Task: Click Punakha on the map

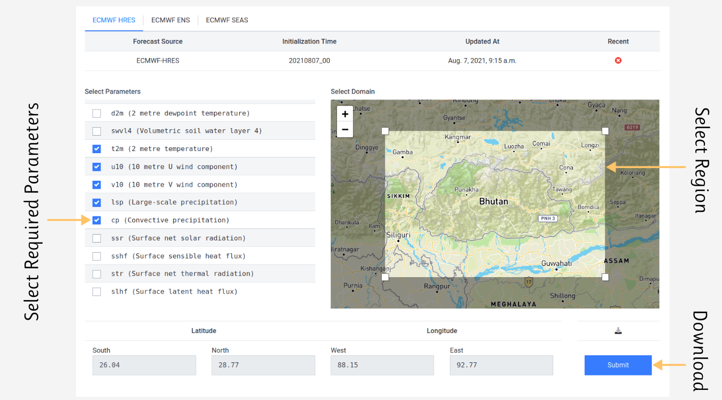Action: [x=466, y=189]
